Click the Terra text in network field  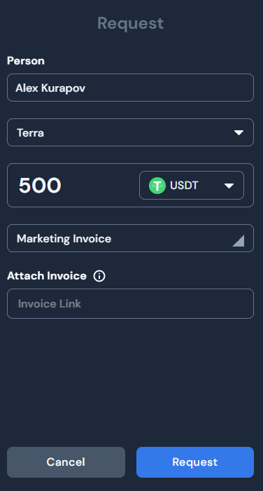click(30, 133)
